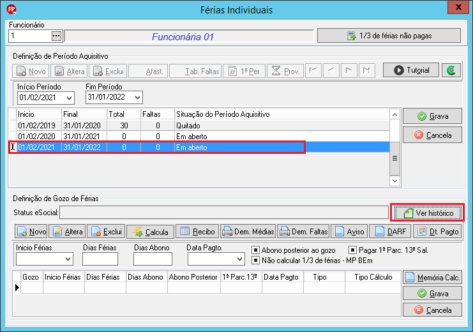Select highlighted row 01/02/2021 Em aberto
Screen dimensions: 473x332
click(x=199, y=147)
